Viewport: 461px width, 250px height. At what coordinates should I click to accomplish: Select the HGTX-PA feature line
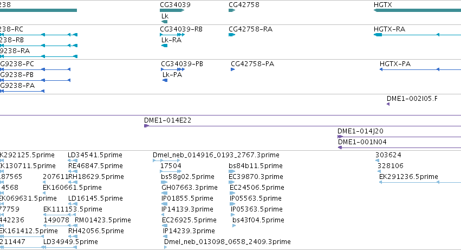tap(420, 69)
